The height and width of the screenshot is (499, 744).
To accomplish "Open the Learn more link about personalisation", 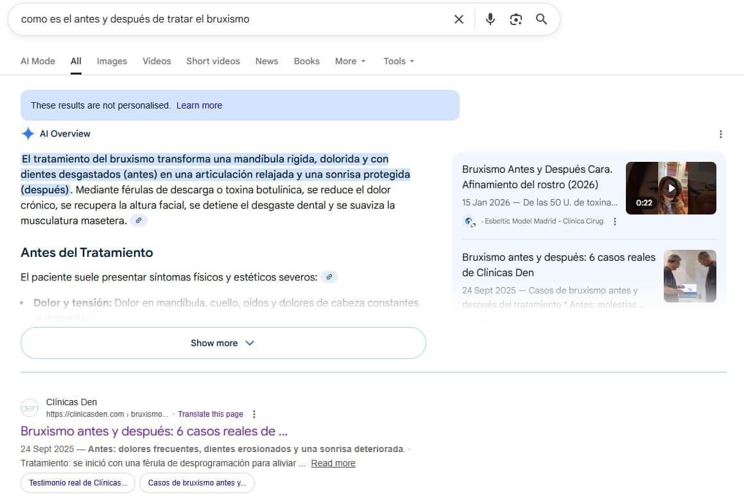I will [199, 105].
